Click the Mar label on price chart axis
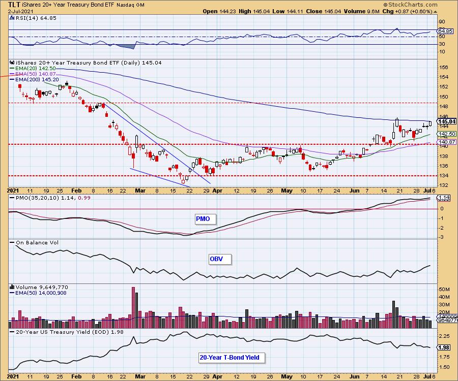 [140, 190]
